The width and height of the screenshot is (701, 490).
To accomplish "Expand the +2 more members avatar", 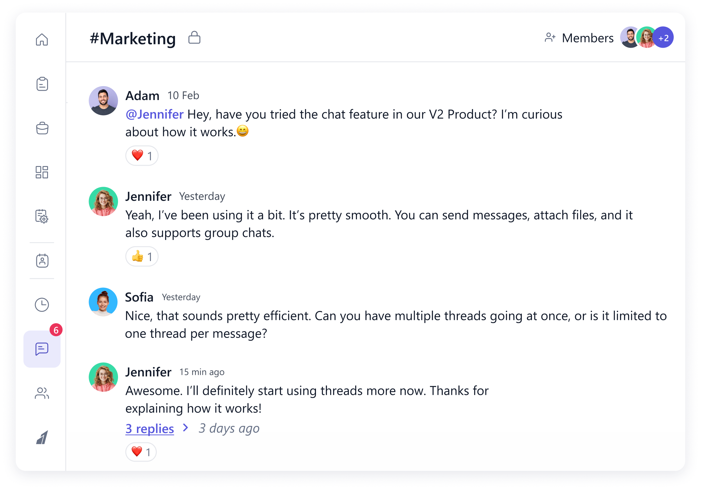I will click(x=663, y=38).
